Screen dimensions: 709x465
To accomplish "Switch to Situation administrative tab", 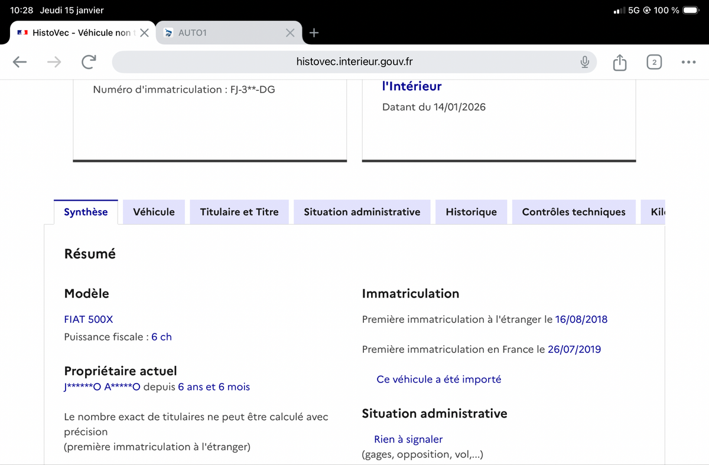I will coord(362,212).
